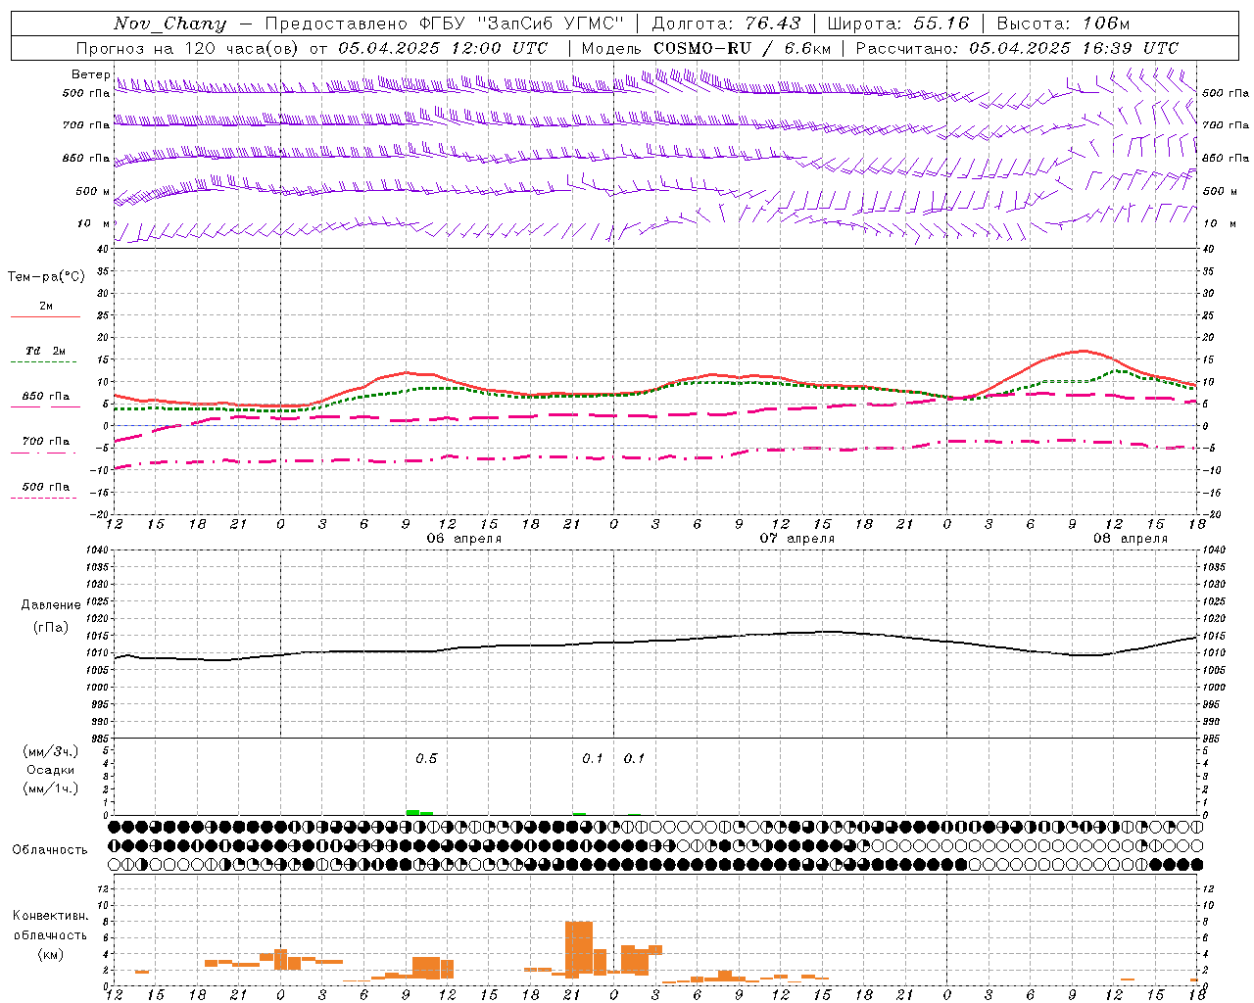Click the Высота: 106м value

[1063, 24]
